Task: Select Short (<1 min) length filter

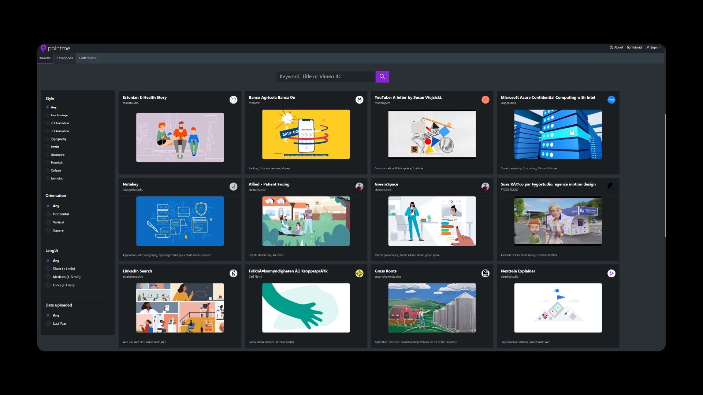Action: tap(48, 269)
